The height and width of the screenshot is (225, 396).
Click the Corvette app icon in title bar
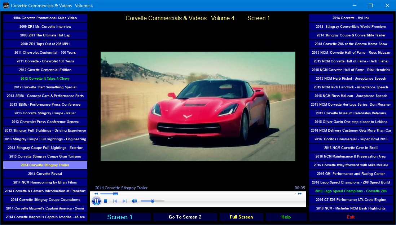click(x=6, y=5)
